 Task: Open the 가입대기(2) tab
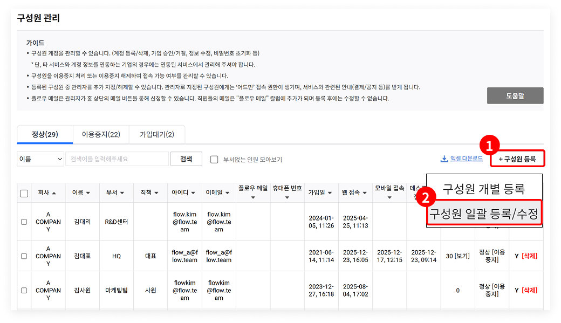point(156,134)
